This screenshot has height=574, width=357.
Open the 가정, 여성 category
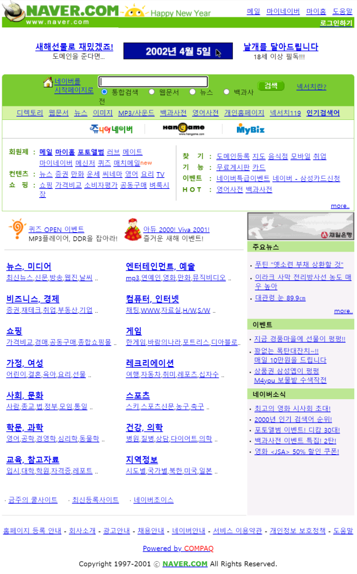point(25,363)
